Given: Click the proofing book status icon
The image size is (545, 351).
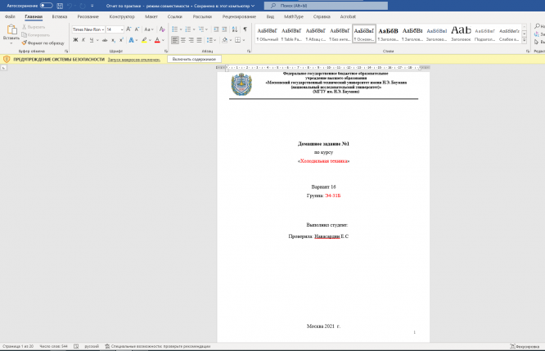Looking at the screenshot, I should tap(76, 346).
